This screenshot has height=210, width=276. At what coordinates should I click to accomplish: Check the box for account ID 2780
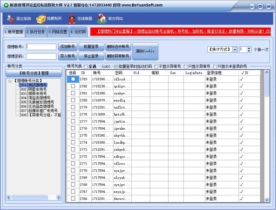pos(73,100)
